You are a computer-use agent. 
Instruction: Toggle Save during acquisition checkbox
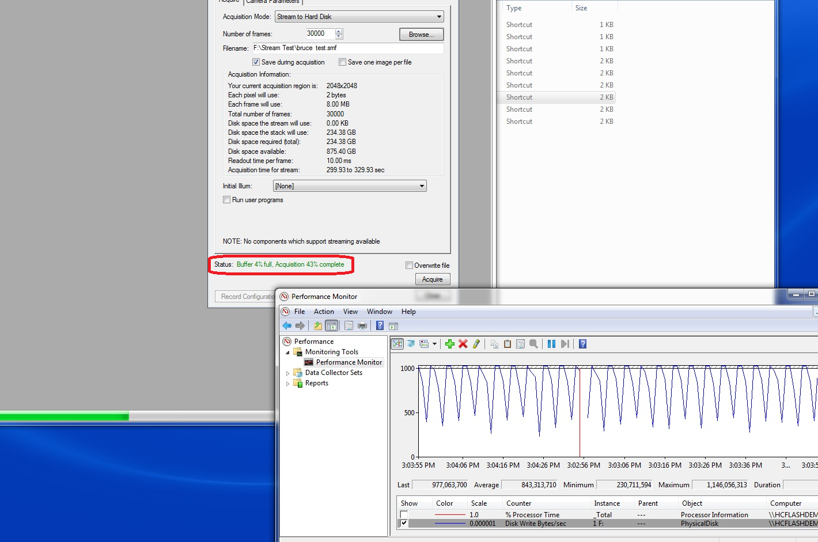point(256,62)
